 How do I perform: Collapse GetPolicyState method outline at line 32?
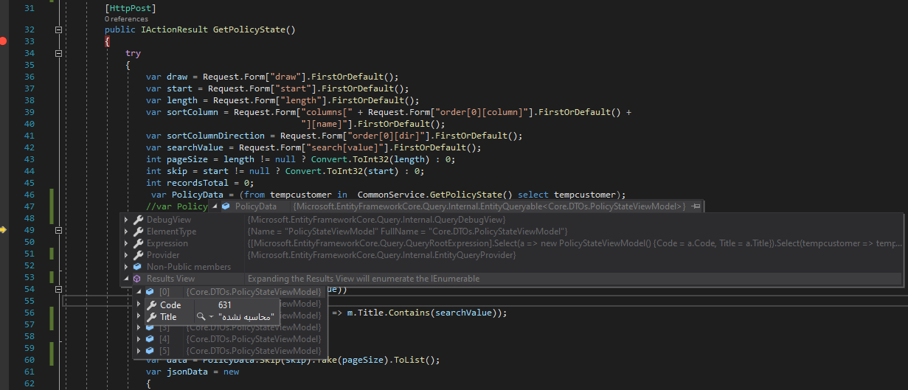pyautogui.click(x=58, y=29)
